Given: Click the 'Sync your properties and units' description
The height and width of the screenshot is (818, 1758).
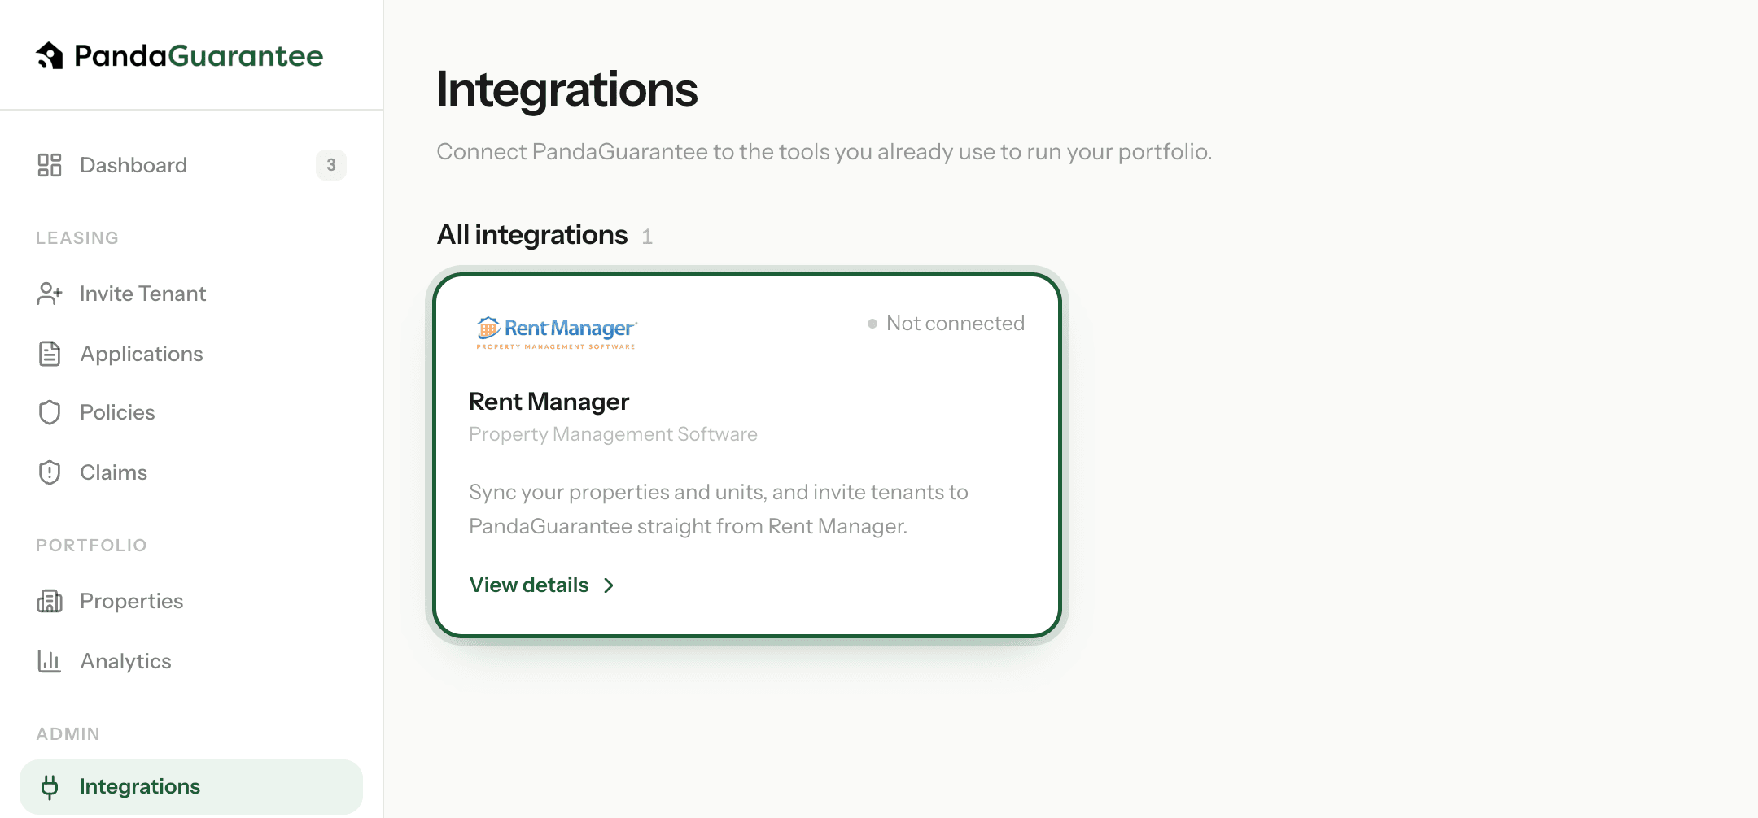Looking at the screenshot, I should tap(719, 509).
